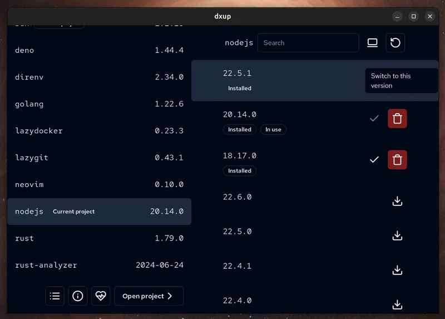This screenshot has width=445, height=319.
Task: Delete nodejs version 18.17.0
Action: 397,160
